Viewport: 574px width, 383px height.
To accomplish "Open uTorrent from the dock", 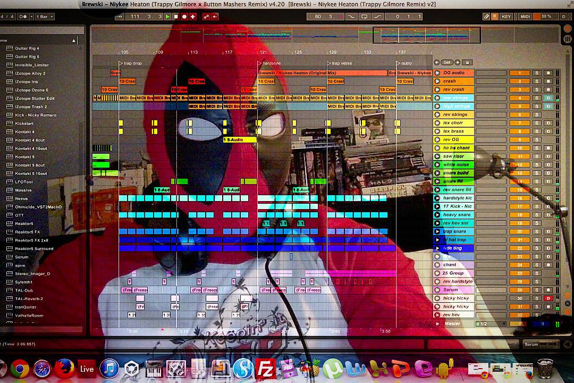I will pyautogui.click(x=332, y=369).
